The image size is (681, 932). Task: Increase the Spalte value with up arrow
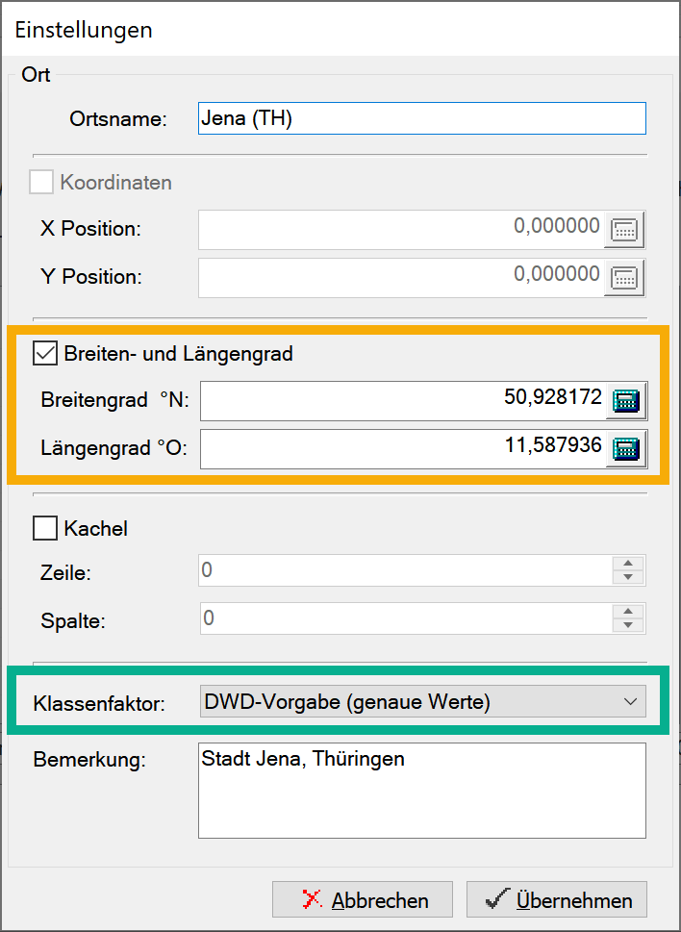(627, 612)
